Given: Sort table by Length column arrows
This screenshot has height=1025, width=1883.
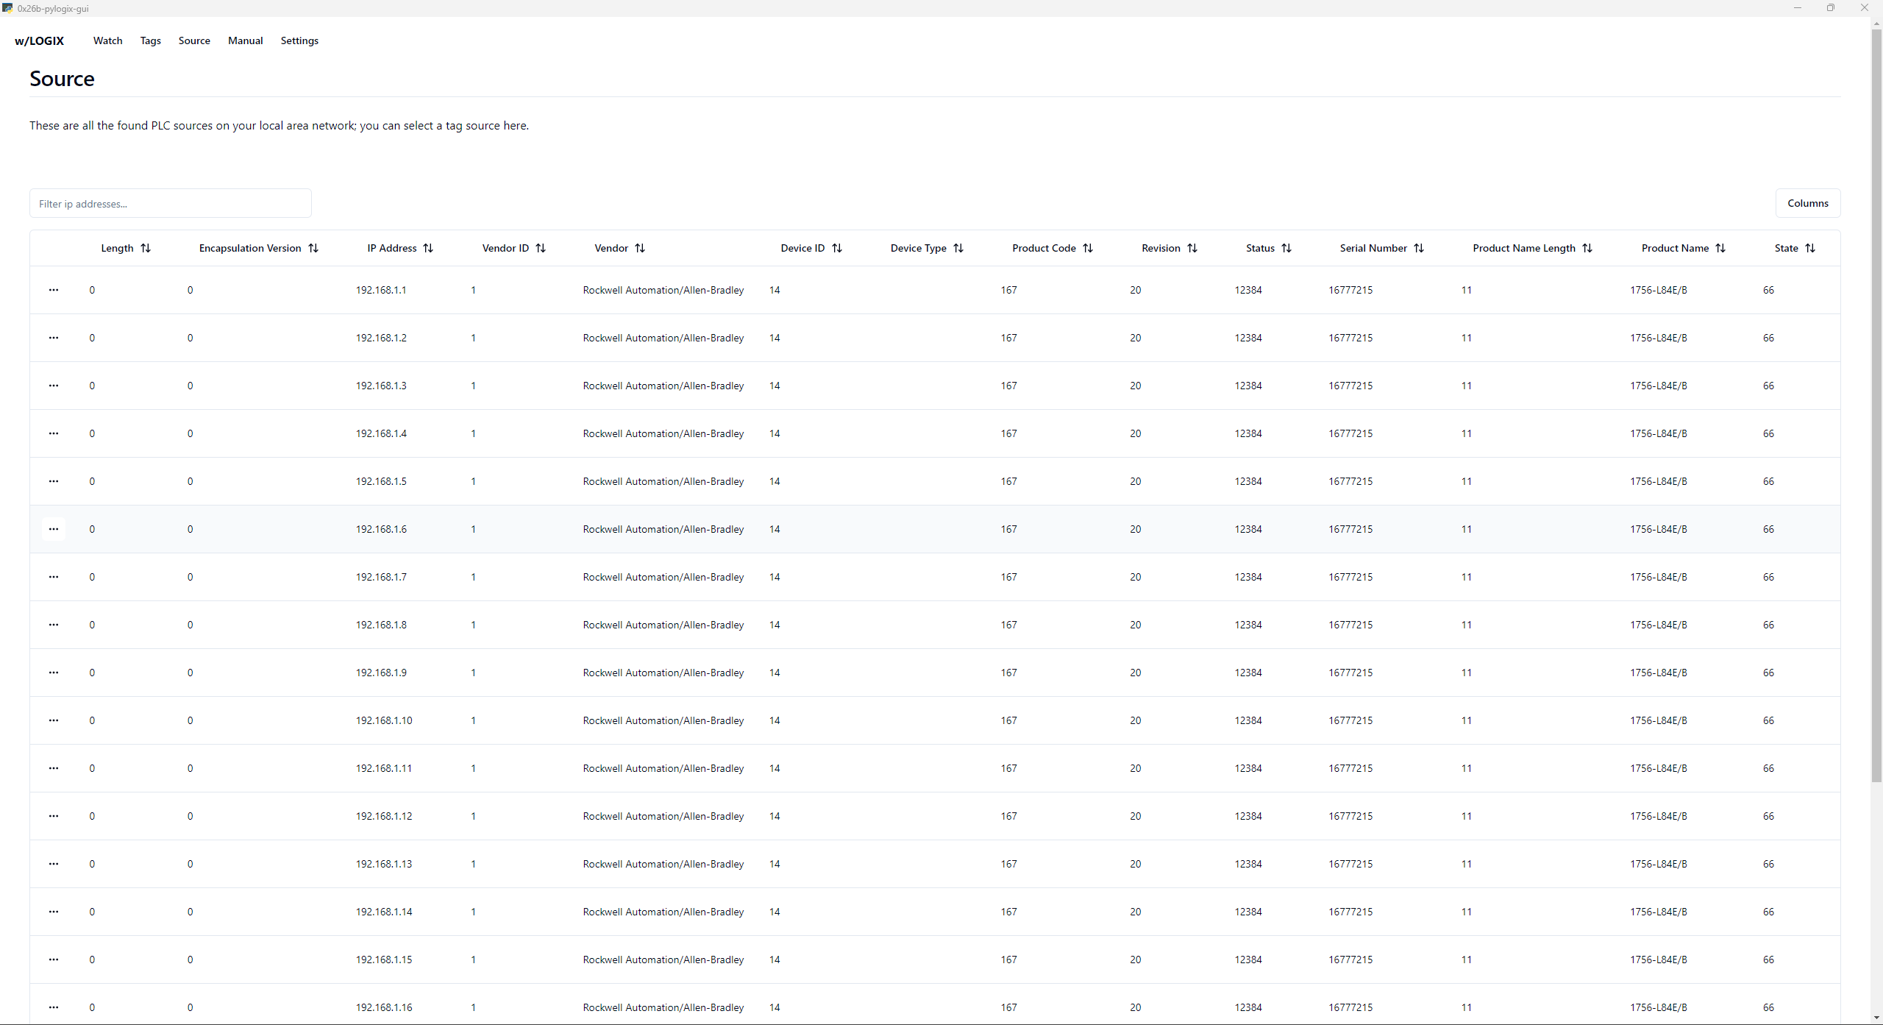Looking at the screenshot, I should click(146, 248).
